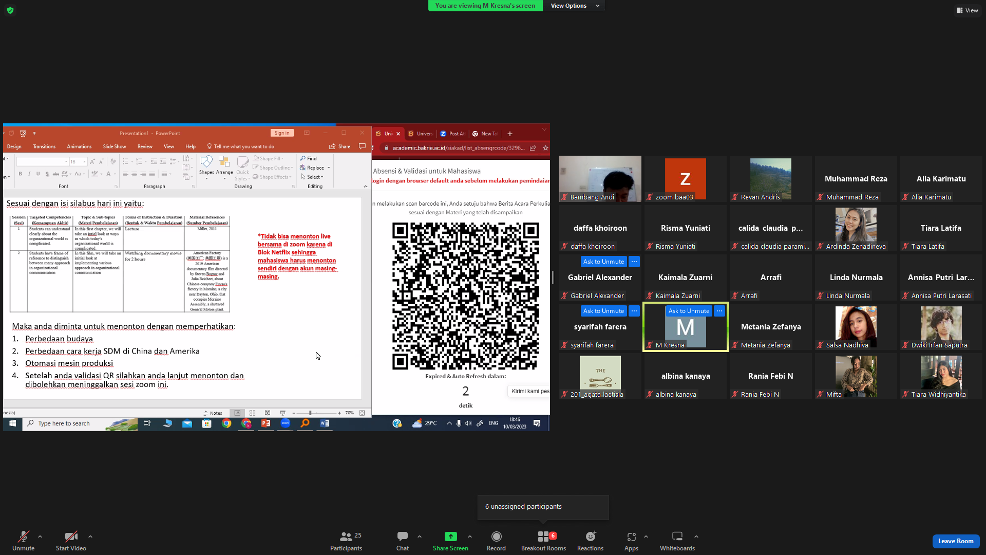Open the Reactions menu
The width and height of the screenshot is (986, 555).
590,541
